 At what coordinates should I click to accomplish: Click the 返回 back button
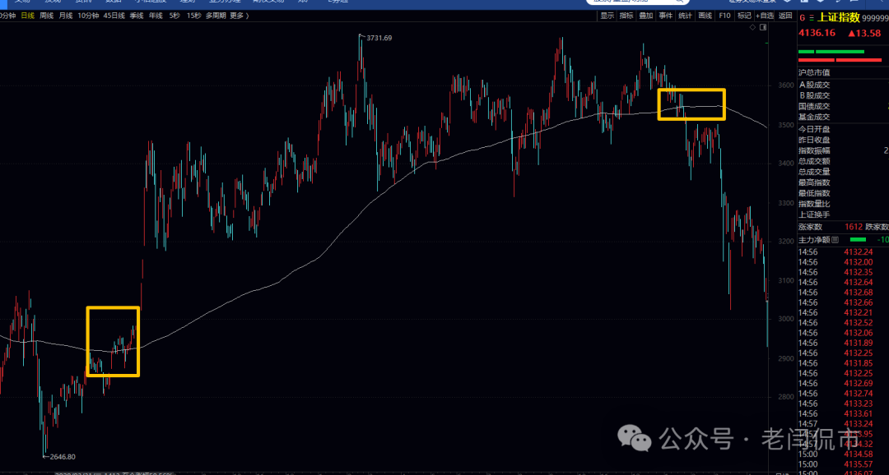pyautogui.click(x=785, y=16)
